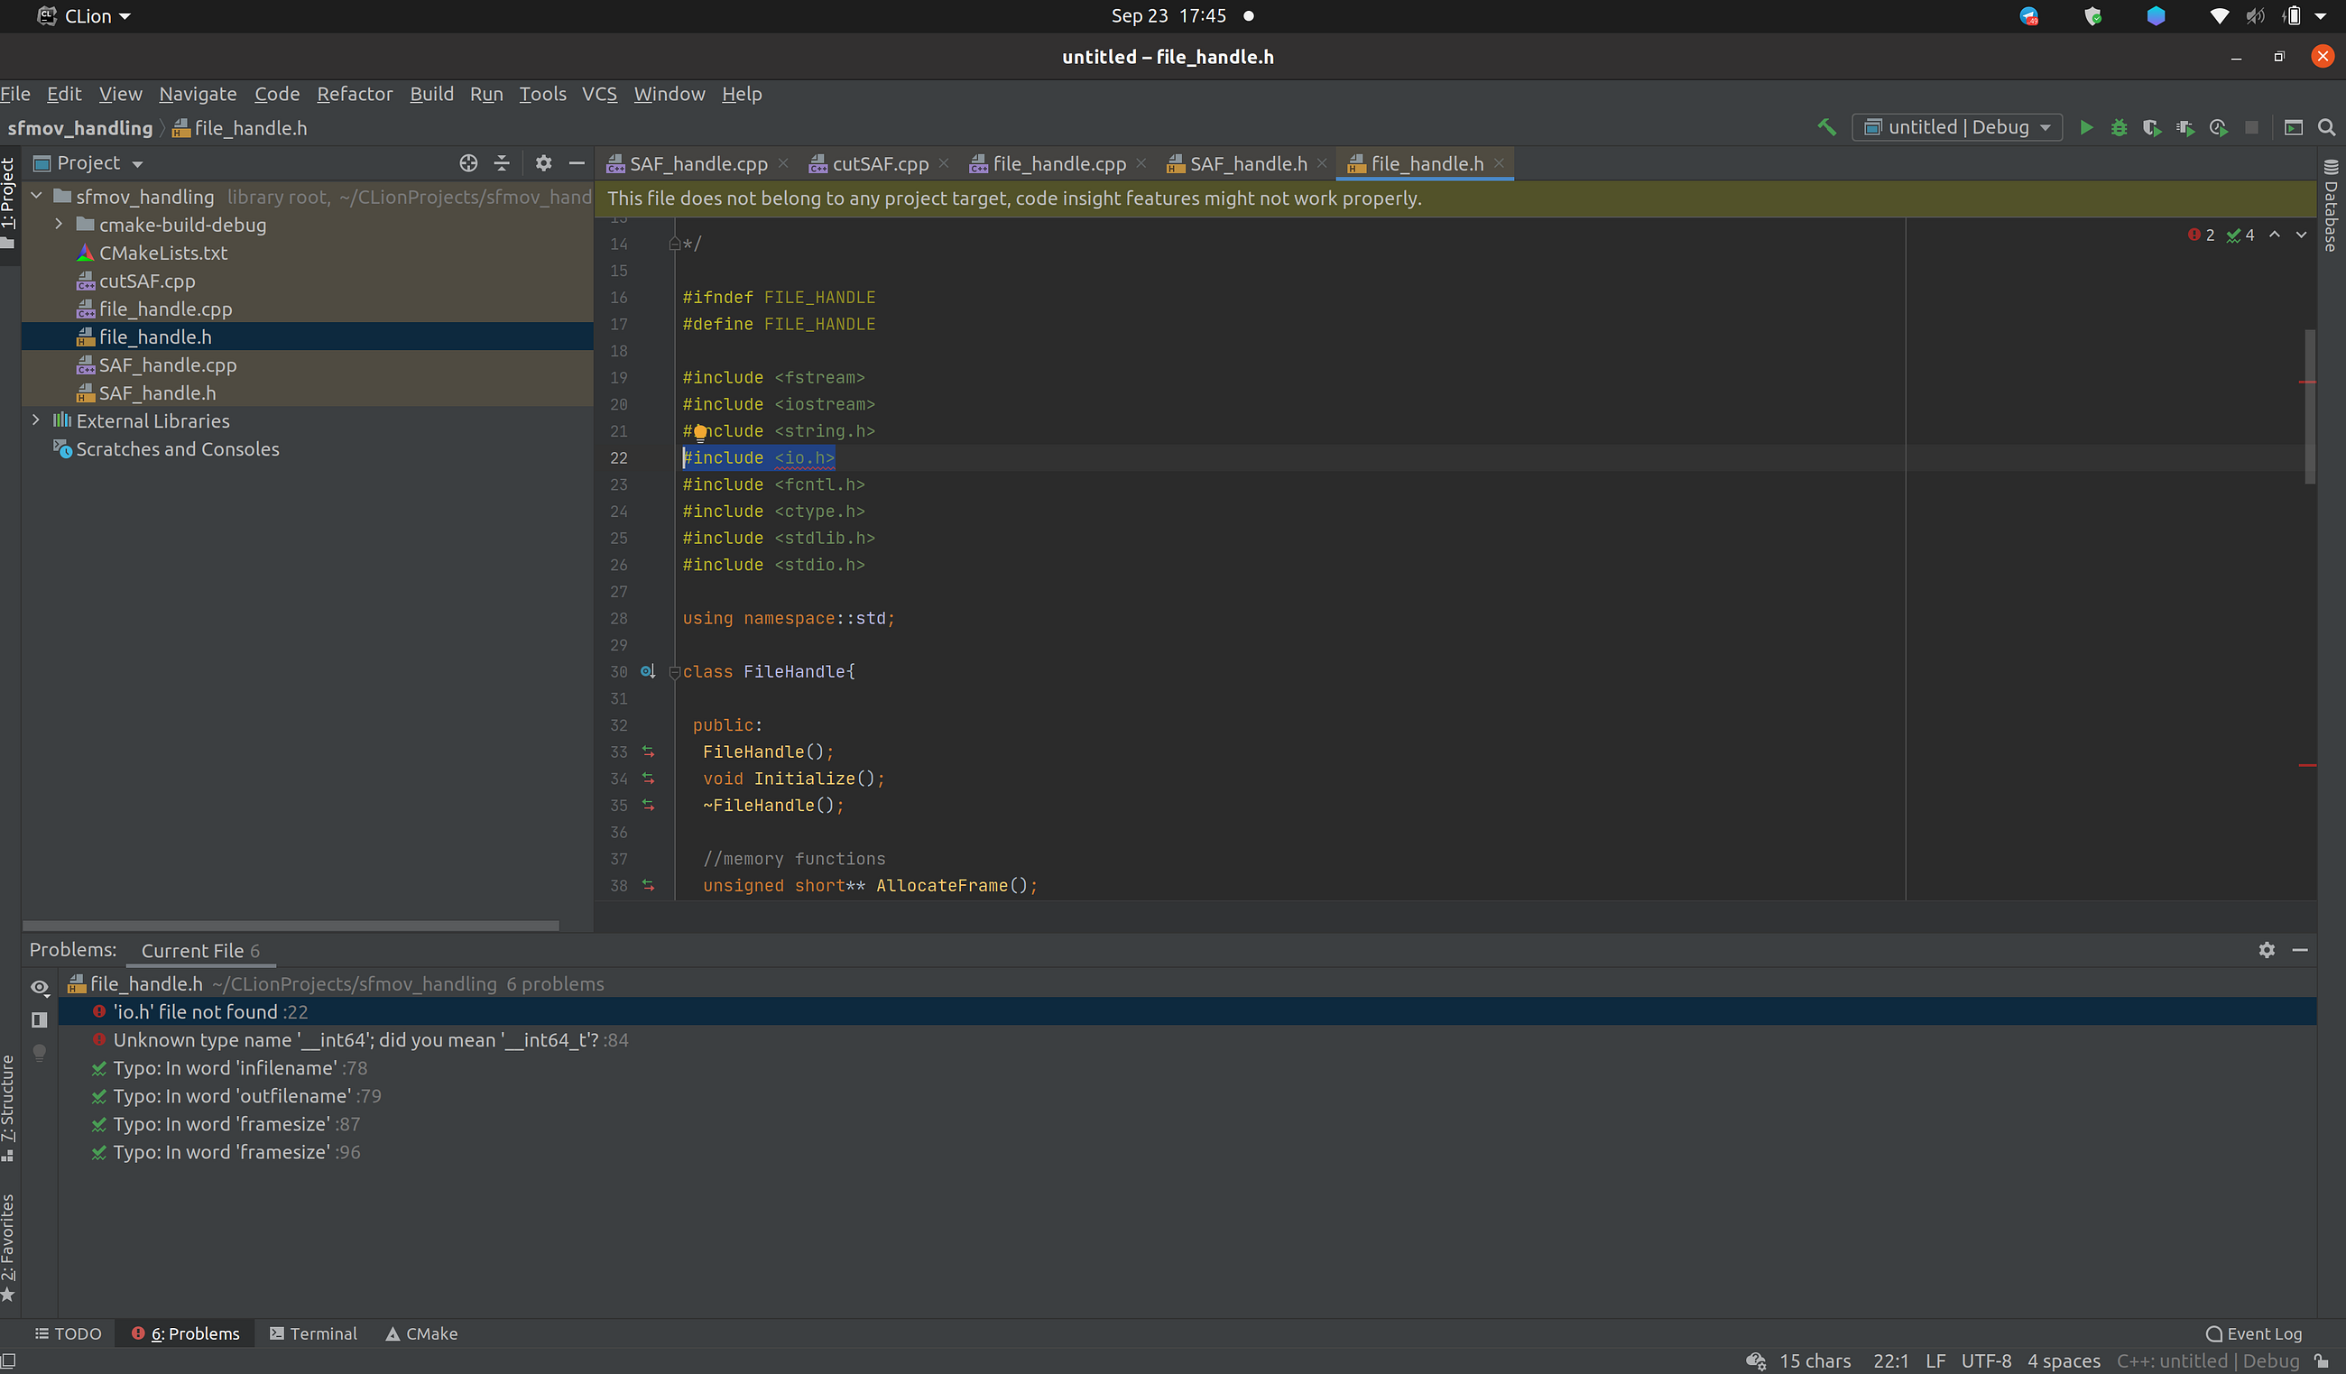The image size is (2346, 1374).
Task: Open Problems panel settings gear
Action: pos(2267,949)
